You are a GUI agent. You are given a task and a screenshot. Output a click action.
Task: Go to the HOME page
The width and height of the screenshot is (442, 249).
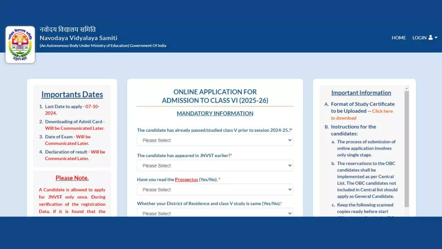coord(398,38)
